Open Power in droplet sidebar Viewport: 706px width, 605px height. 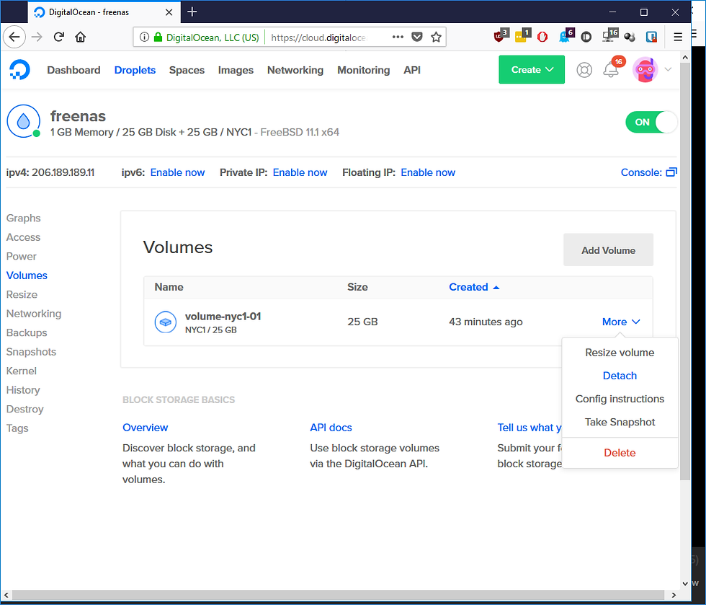pyautogui.click(x=22, y=256)
